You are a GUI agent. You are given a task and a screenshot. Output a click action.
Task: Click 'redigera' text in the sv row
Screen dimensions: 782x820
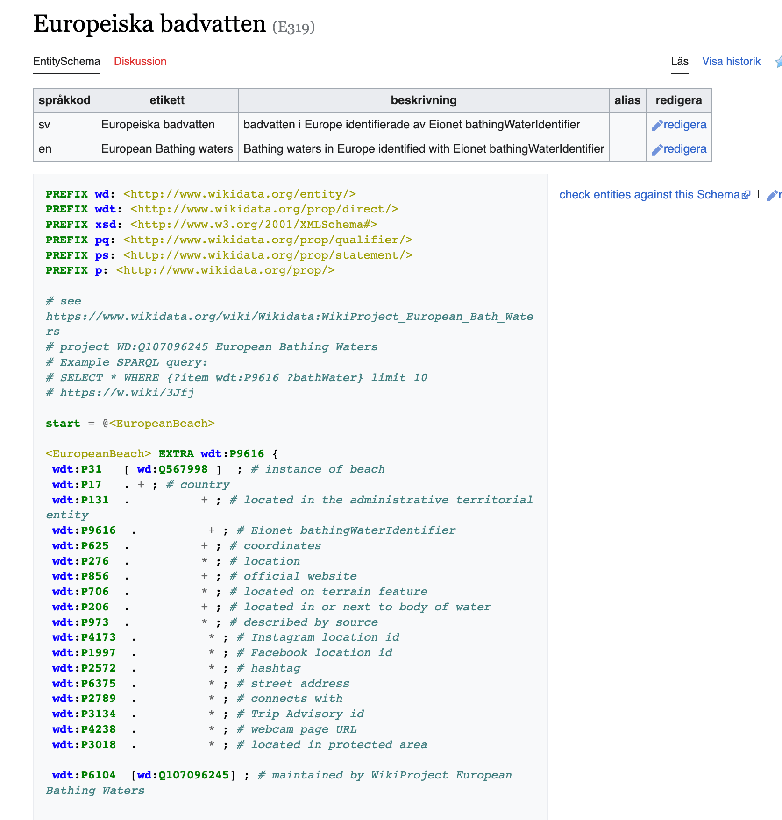[x=685, y=125]
